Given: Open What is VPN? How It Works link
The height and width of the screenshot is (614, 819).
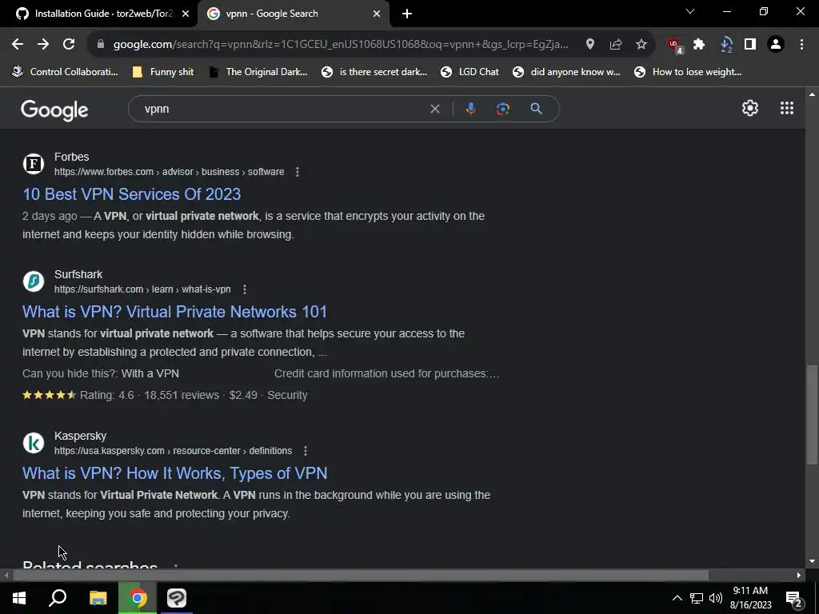Looking at the screenshot, I should click(174, 473).
